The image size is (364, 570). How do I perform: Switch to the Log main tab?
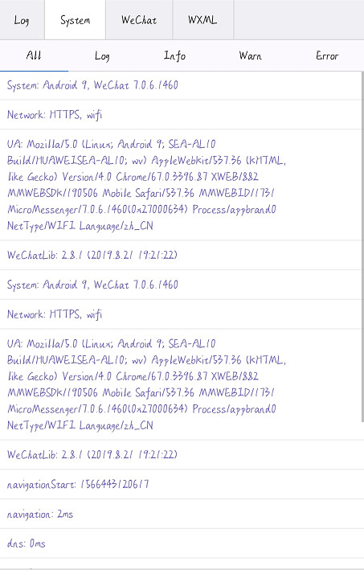[x=22, y=19]
